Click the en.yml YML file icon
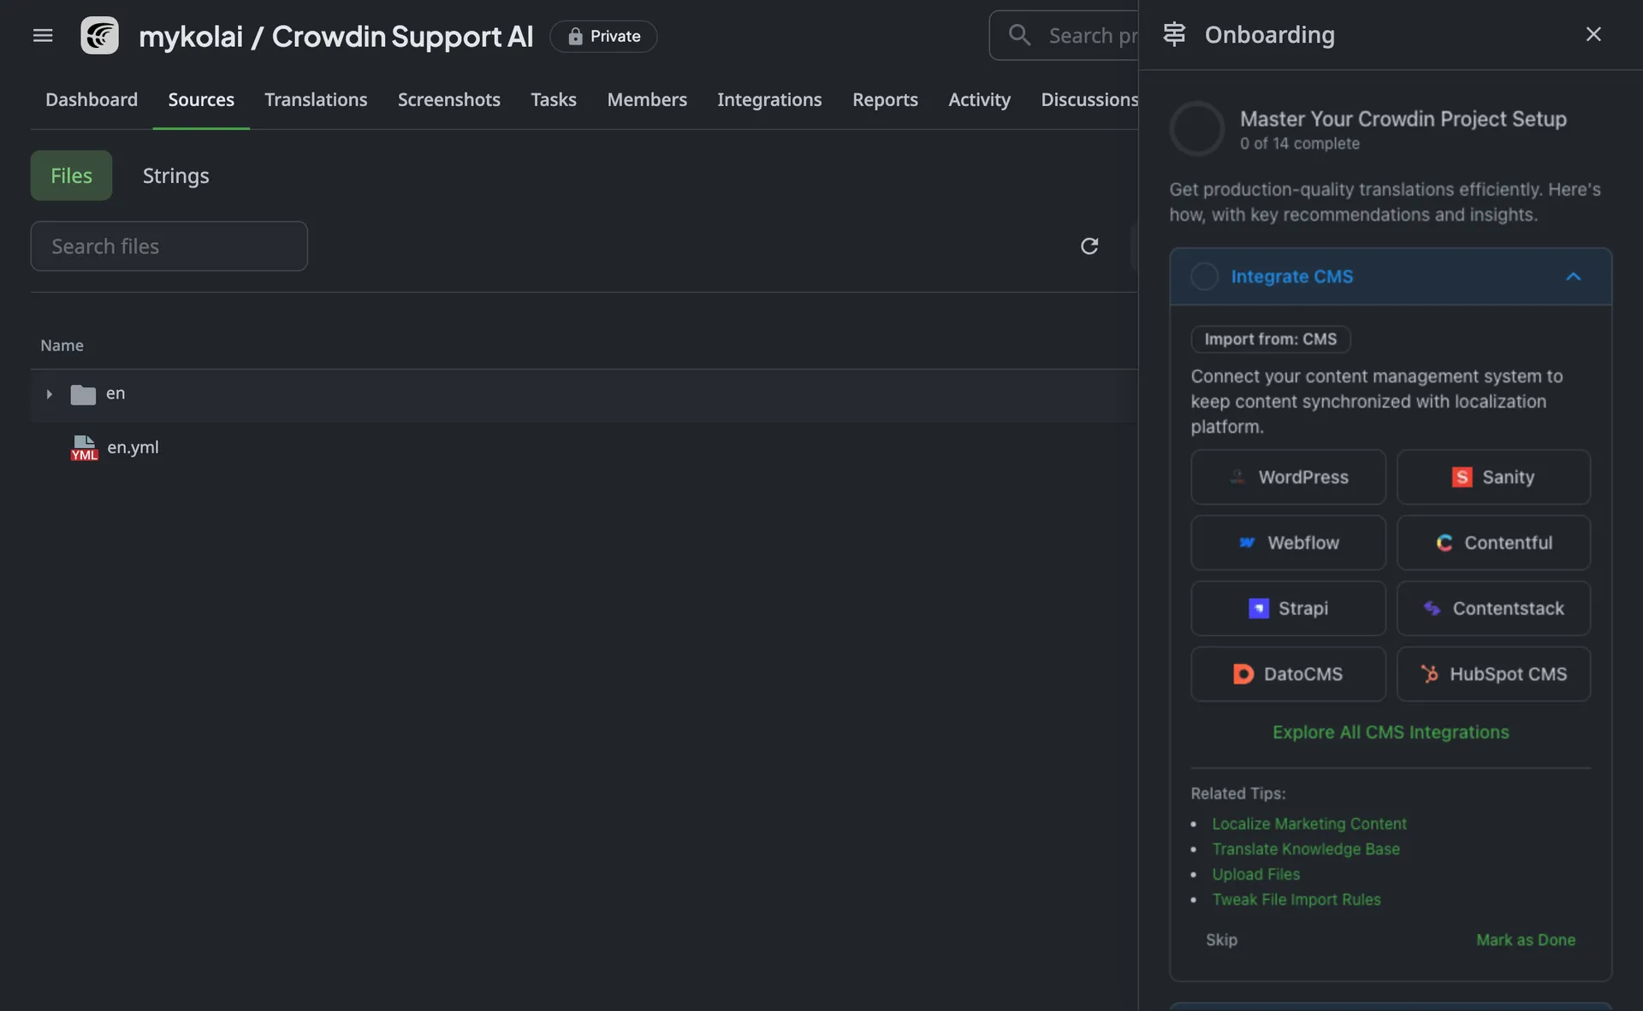The height and width of the screenshot is (1011, 1643). click(x=84, y=447)
